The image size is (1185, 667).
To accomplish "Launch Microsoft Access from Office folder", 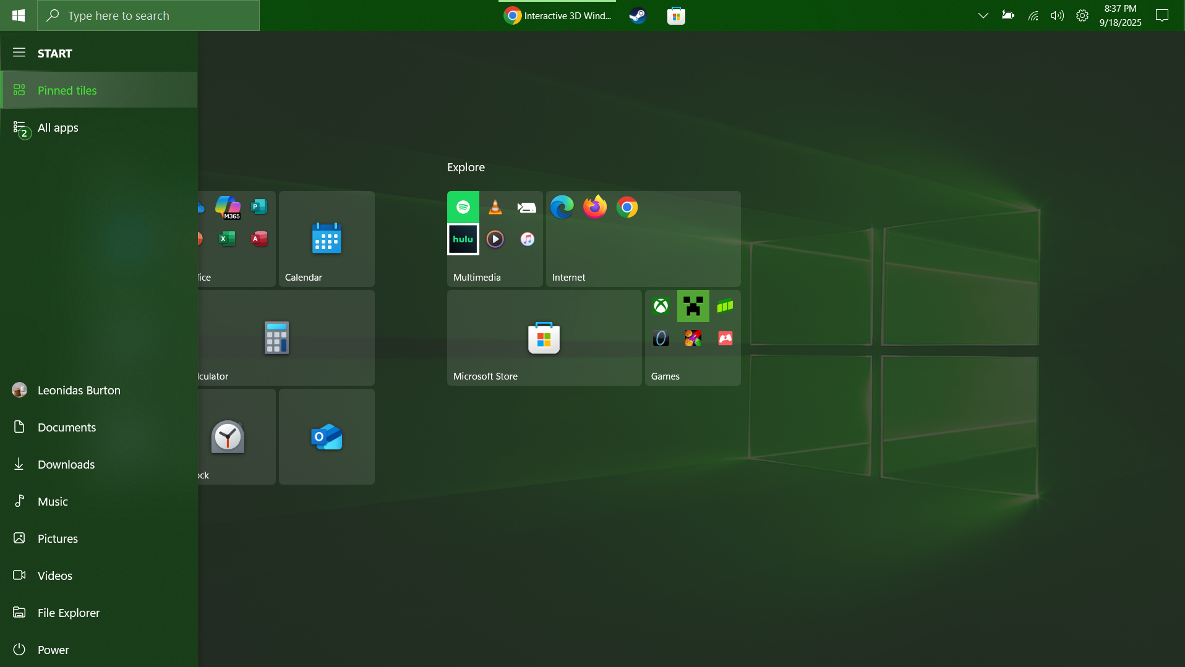I will tap(259, 239).
